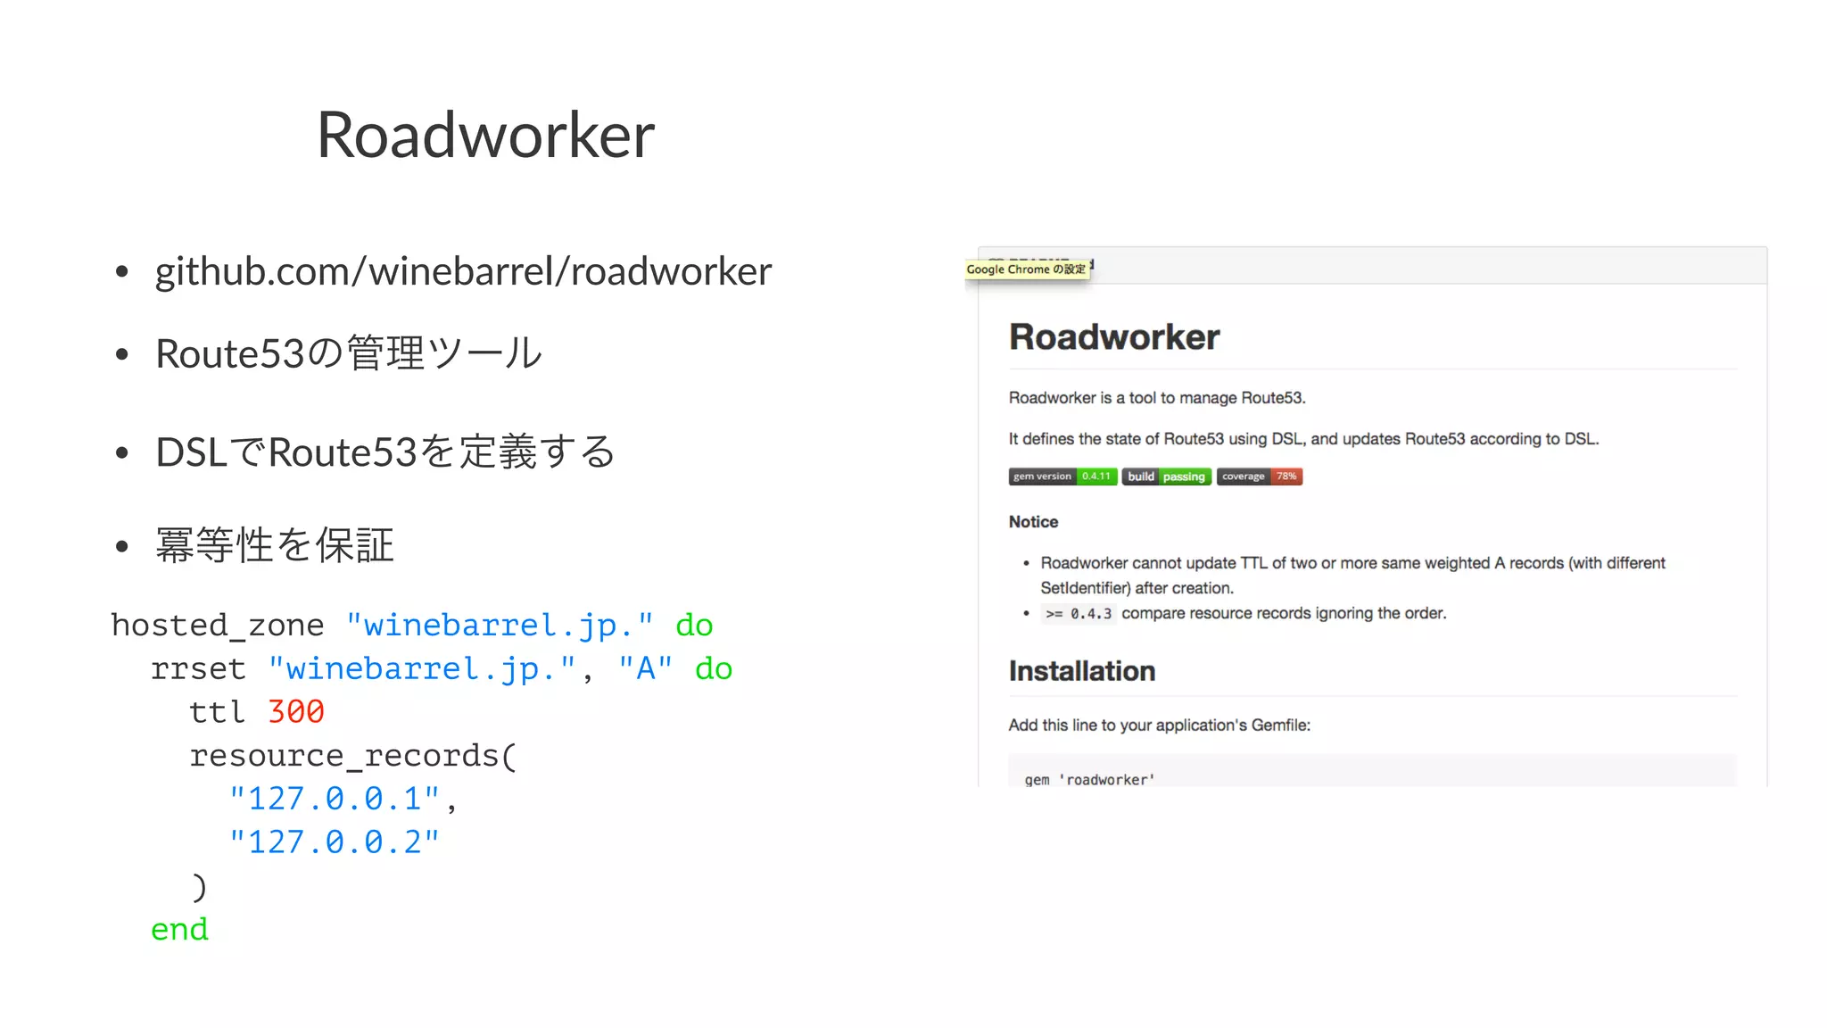Click the rrset code line
This screenshot has height=1028, width=1827.
(442, 669)
